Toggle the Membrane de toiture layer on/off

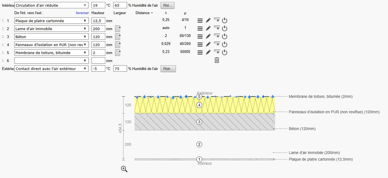click(224, 52)
